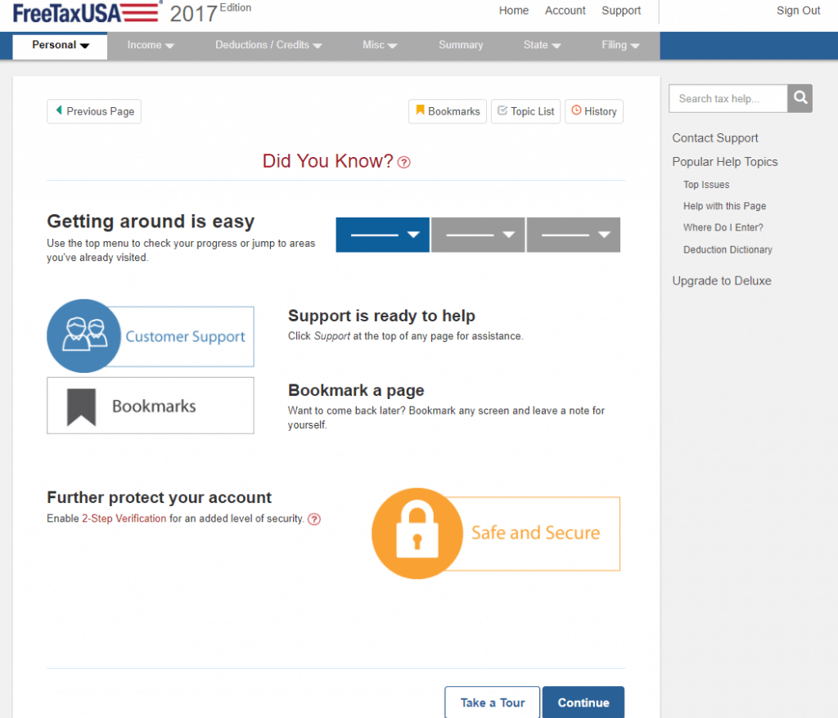Click the search magnifier icon
The height and width of the screenshot is (718, 838).
(x=799, y=98)
